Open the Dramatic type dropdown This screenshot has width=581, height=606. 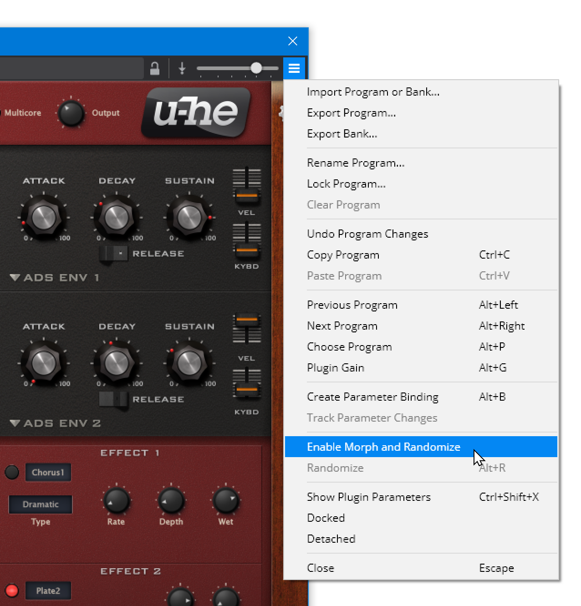pos(41,504)
